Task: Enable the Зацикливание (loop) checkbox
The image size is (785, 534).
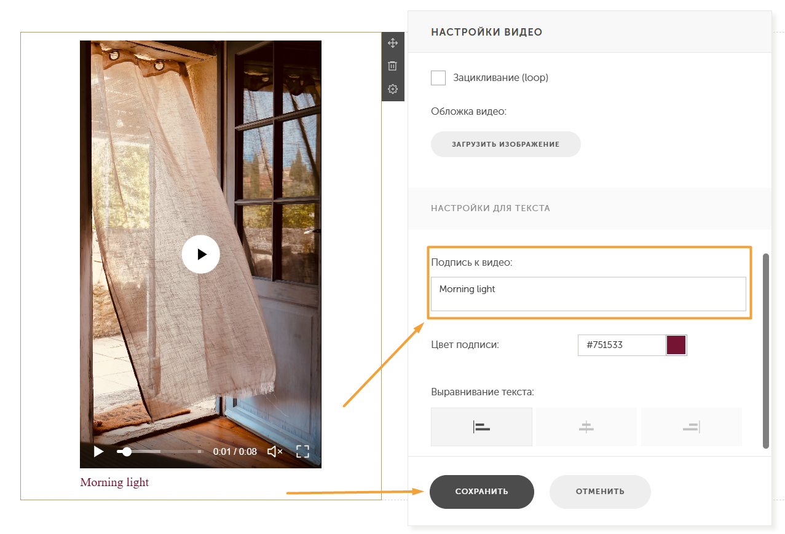Action: point(438,78)
